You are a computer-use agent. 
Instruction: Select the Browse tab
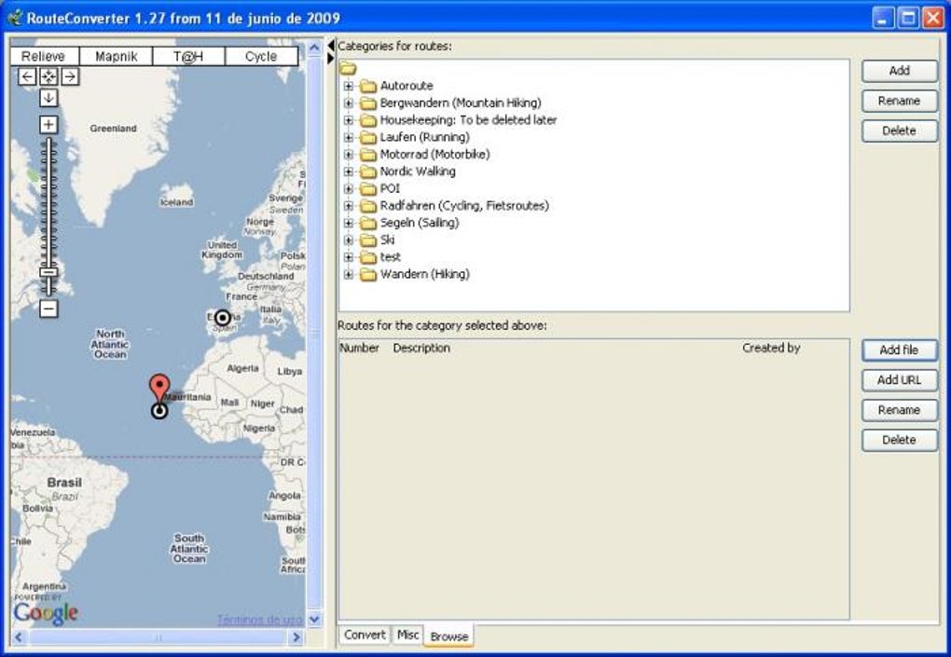click(x=448, y=636)
